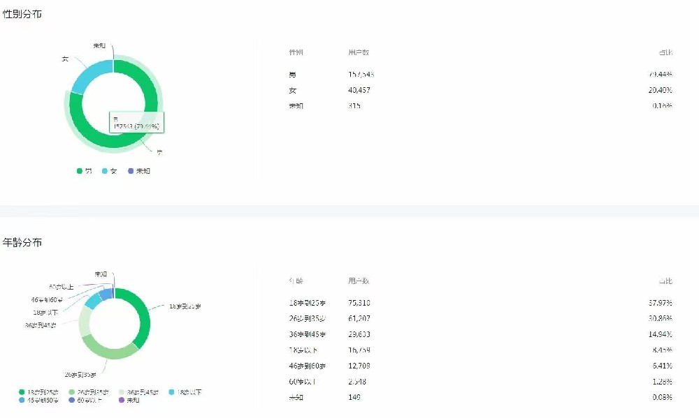Select the 46岁到60岁 row in age table
The width and height of the screenshot is (699, 418).
click(481, 366)
